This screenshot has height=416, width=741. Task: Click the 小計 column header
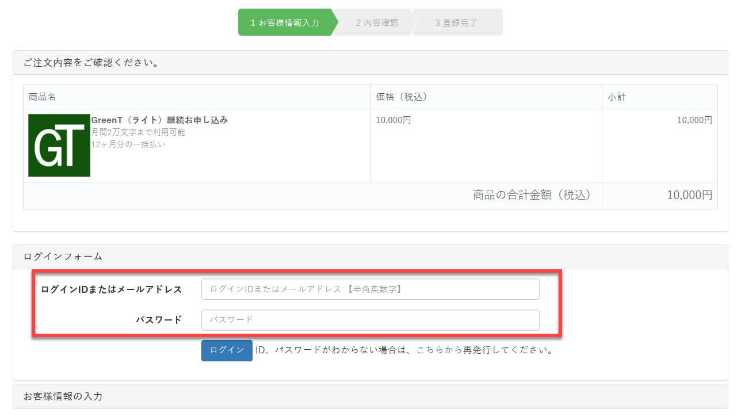tap(617, 97)
